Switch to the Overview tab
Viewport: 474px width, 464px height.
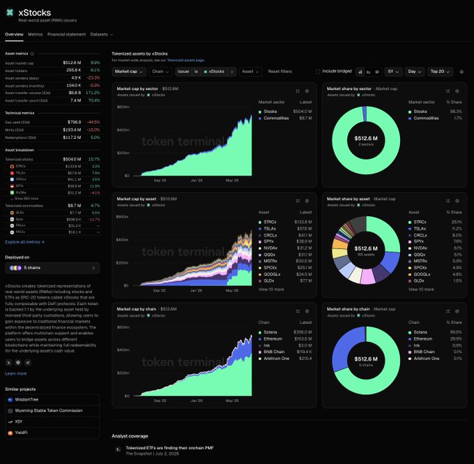(x=14, y=34)
